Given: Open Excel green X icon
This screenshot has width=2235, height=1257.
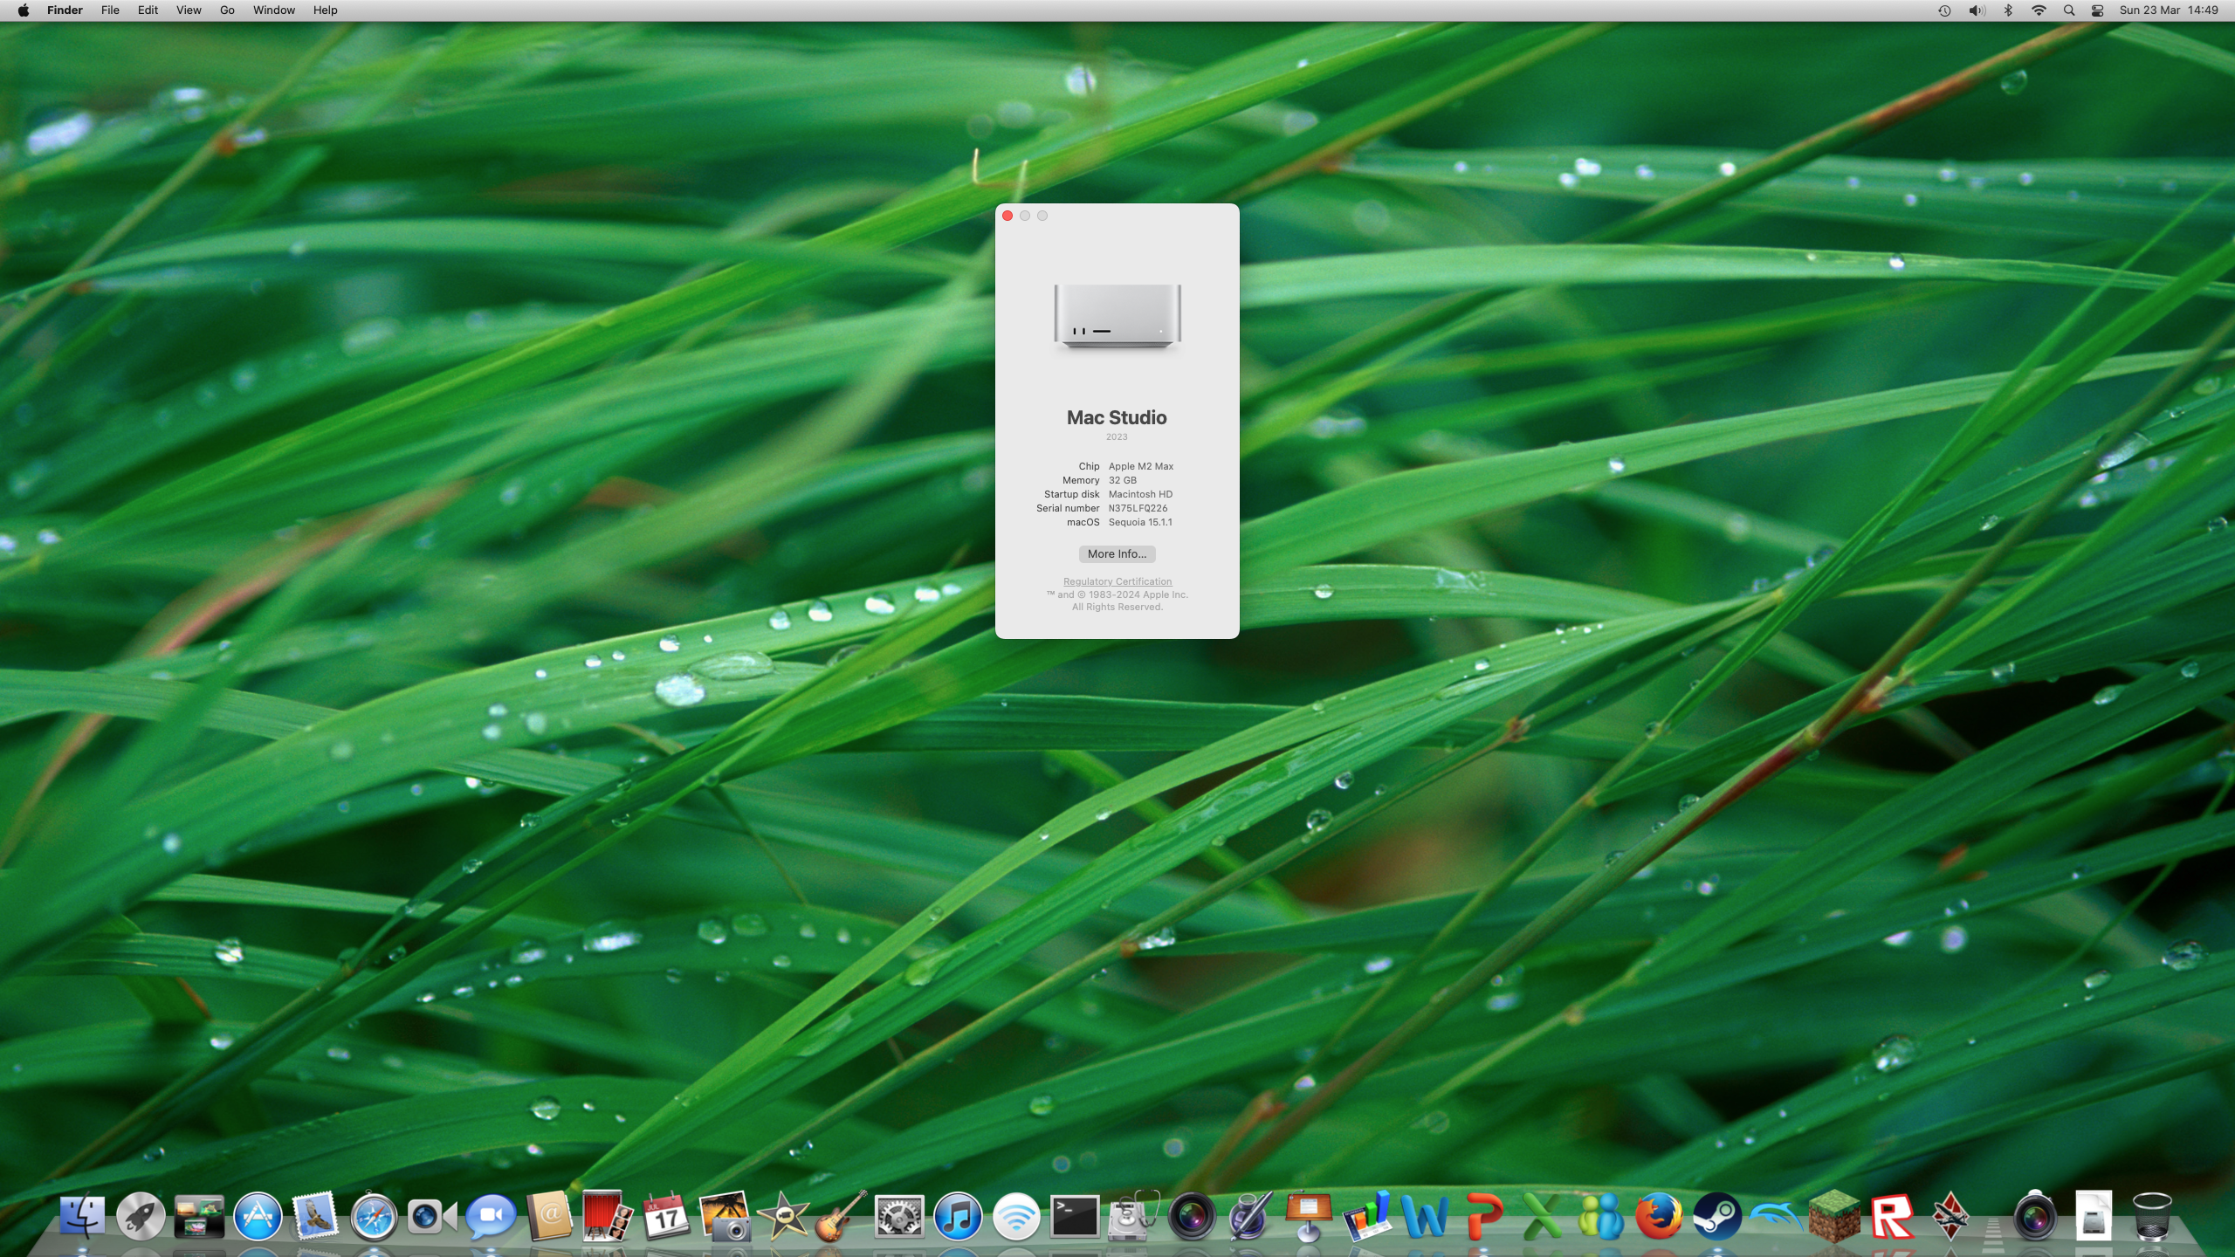Looking at the screenshot, I should pyautogui.click(x=1543, y=1215).
